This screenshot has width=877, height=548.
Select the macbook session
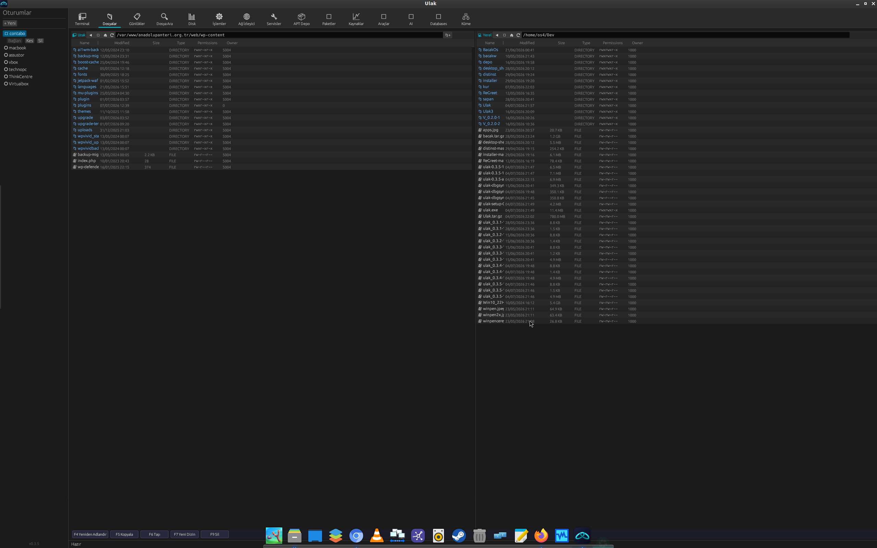[x=15, y=48]
